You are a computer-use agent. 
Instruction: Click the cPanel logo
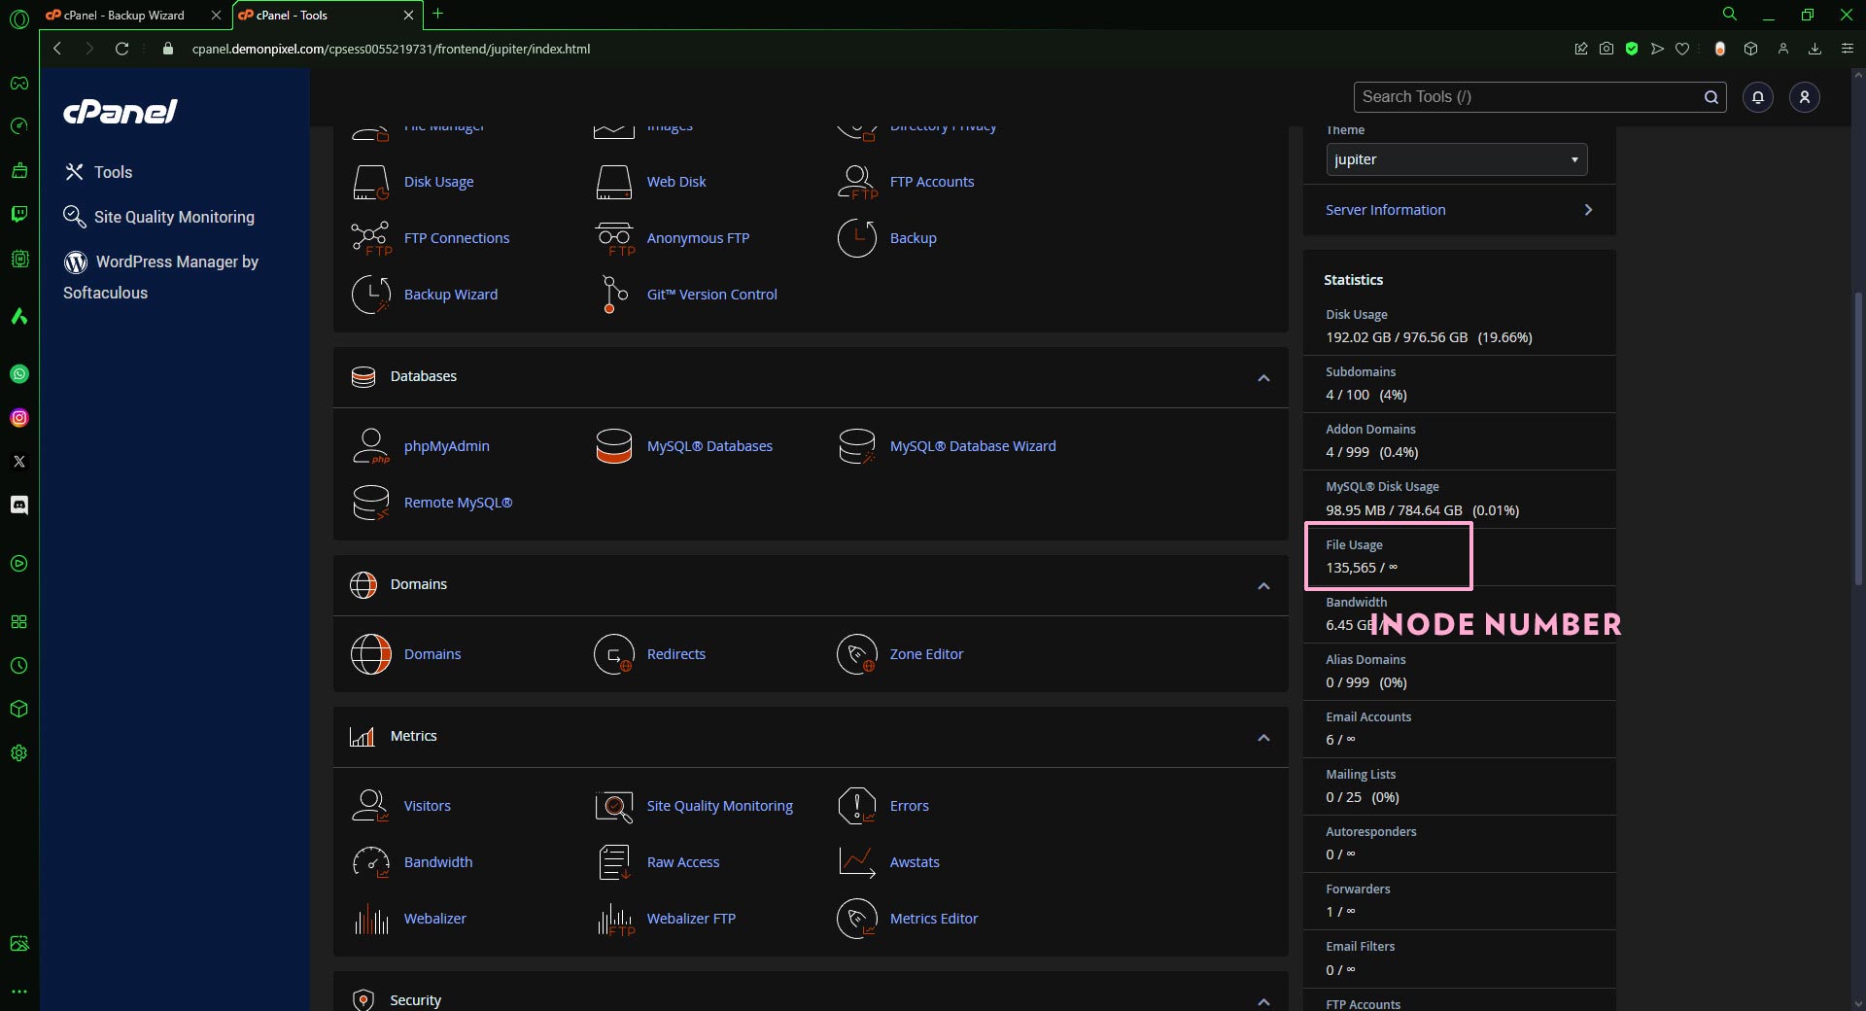[121, 112]
